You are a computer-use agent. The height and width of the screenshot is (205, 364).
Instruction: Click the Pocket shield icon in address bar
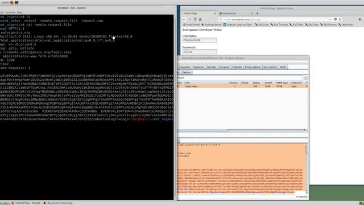[x=336, y=19]
